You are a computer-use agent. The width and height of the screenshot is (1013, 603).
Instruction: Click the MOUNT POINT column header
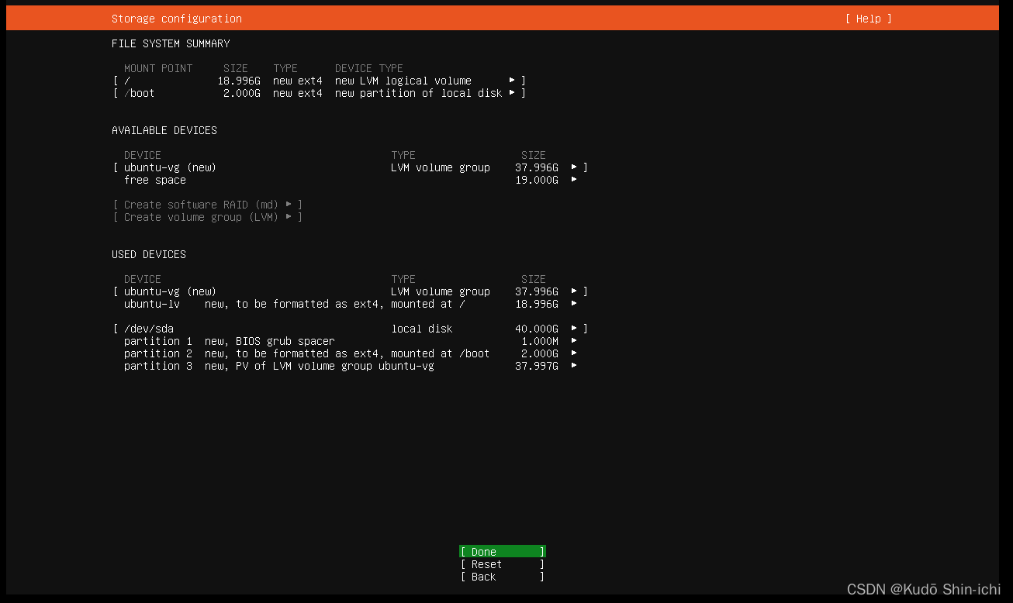(x=158, y=68)
